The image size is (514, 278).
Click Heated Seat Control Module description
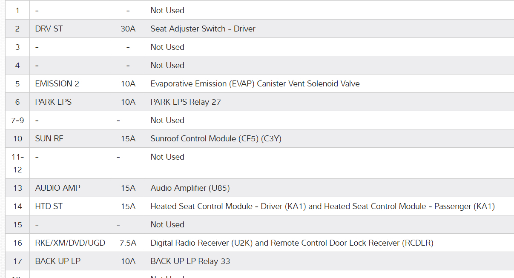[322, 206]
